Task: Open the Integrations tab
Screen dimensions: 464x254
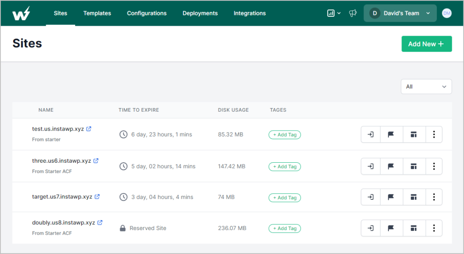Action: [x=250, y=14]
